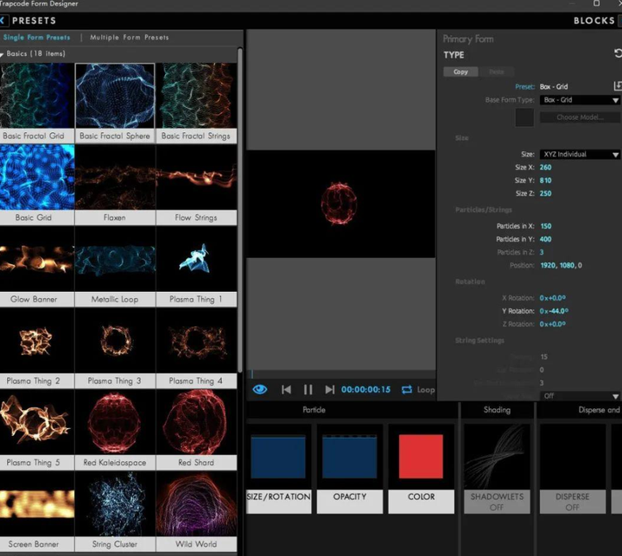This screenshot has height=556, width=622.
Task: Click the red Color block swatch
Action: click(421, 458)
